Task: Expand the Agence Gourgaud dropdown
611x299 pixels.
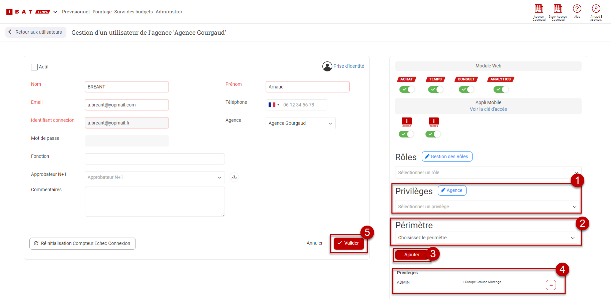Action: [x=300, y=123]
